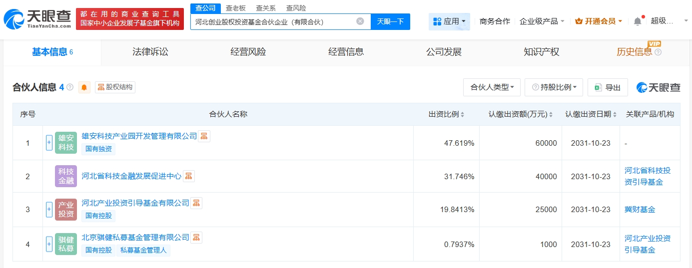Click the 天眼一下 search button
This screenshot has width=692, height=268.
pyautogui.click(x=390, y=21)
